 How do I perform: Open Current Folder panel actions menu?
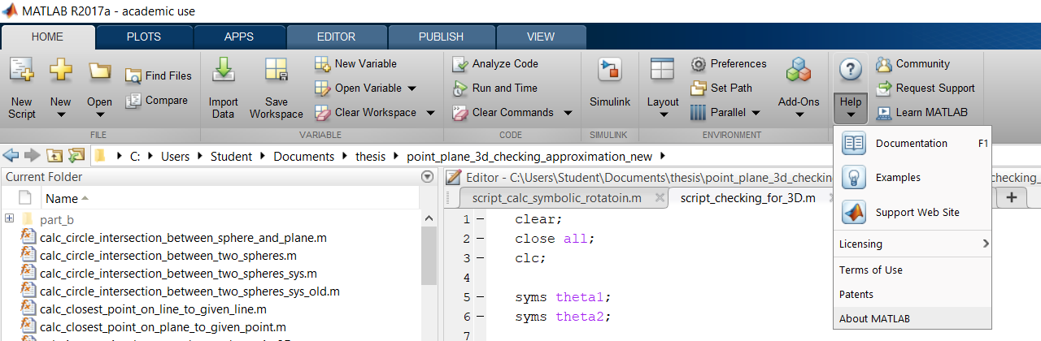(x=427, y=177)
